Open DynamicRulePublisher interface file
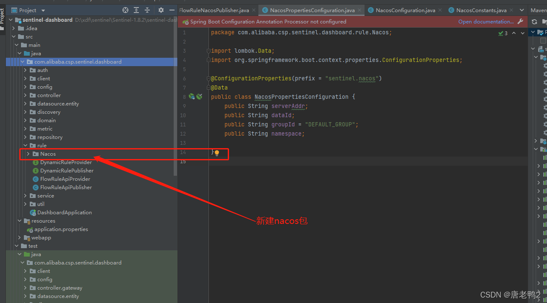 point(67,171)
